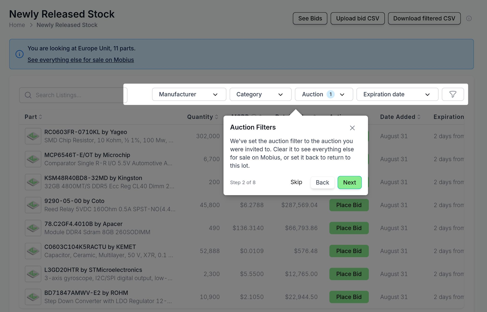Click the 78.C2GF4.4010B Apacer part image
Image resolution: width=487 pixels, height=312 pixels.
click(33, 228)
